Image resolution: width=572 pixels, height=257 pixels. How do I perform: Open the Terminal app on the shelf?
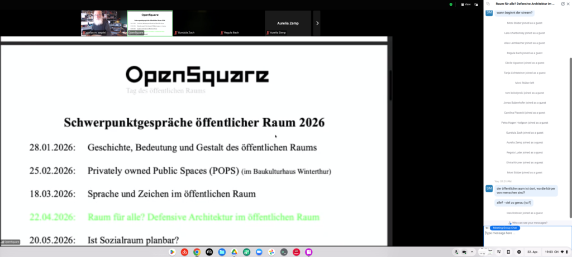click(284, 252)
